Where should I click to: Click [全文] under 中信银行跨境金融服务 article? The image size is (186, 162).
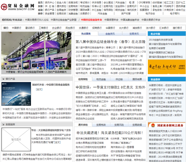click(39, 89)
